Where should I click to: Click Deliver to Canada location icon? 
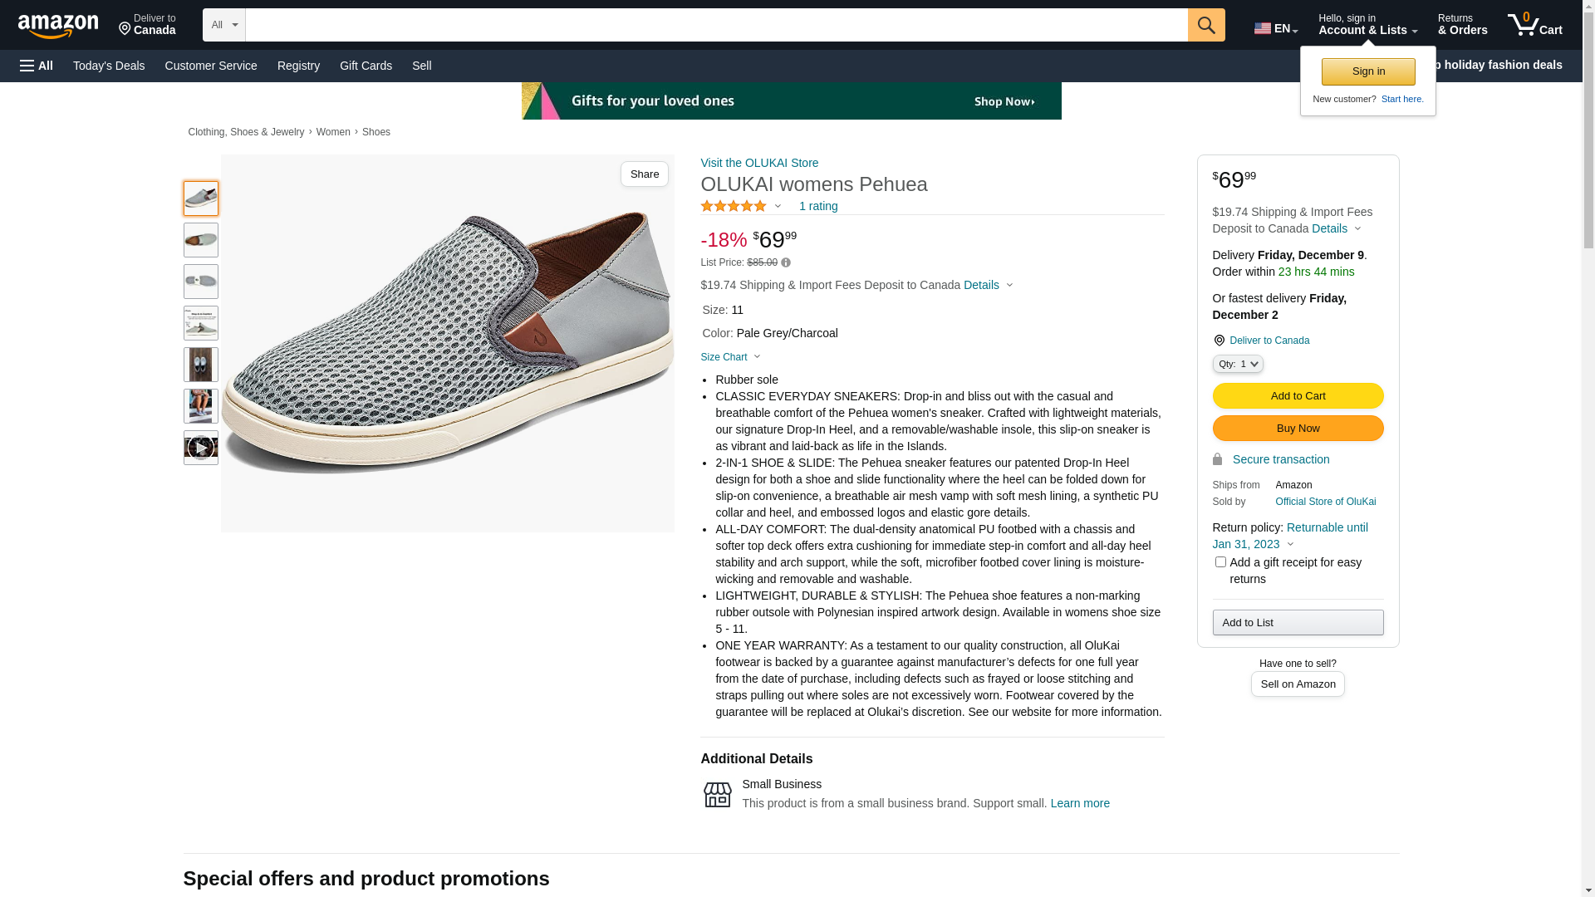[1219, 341]
